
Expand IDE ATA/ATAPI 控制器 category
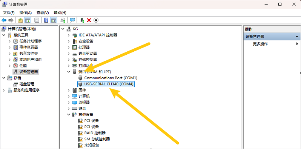69,35
